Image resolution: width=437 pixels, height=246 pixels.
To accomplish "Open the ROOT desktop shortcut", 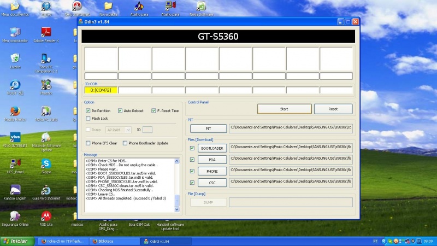I will coord(15,87).
